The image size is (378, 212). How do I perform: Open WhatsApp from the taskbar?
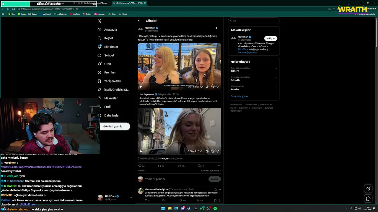point(202,208)
